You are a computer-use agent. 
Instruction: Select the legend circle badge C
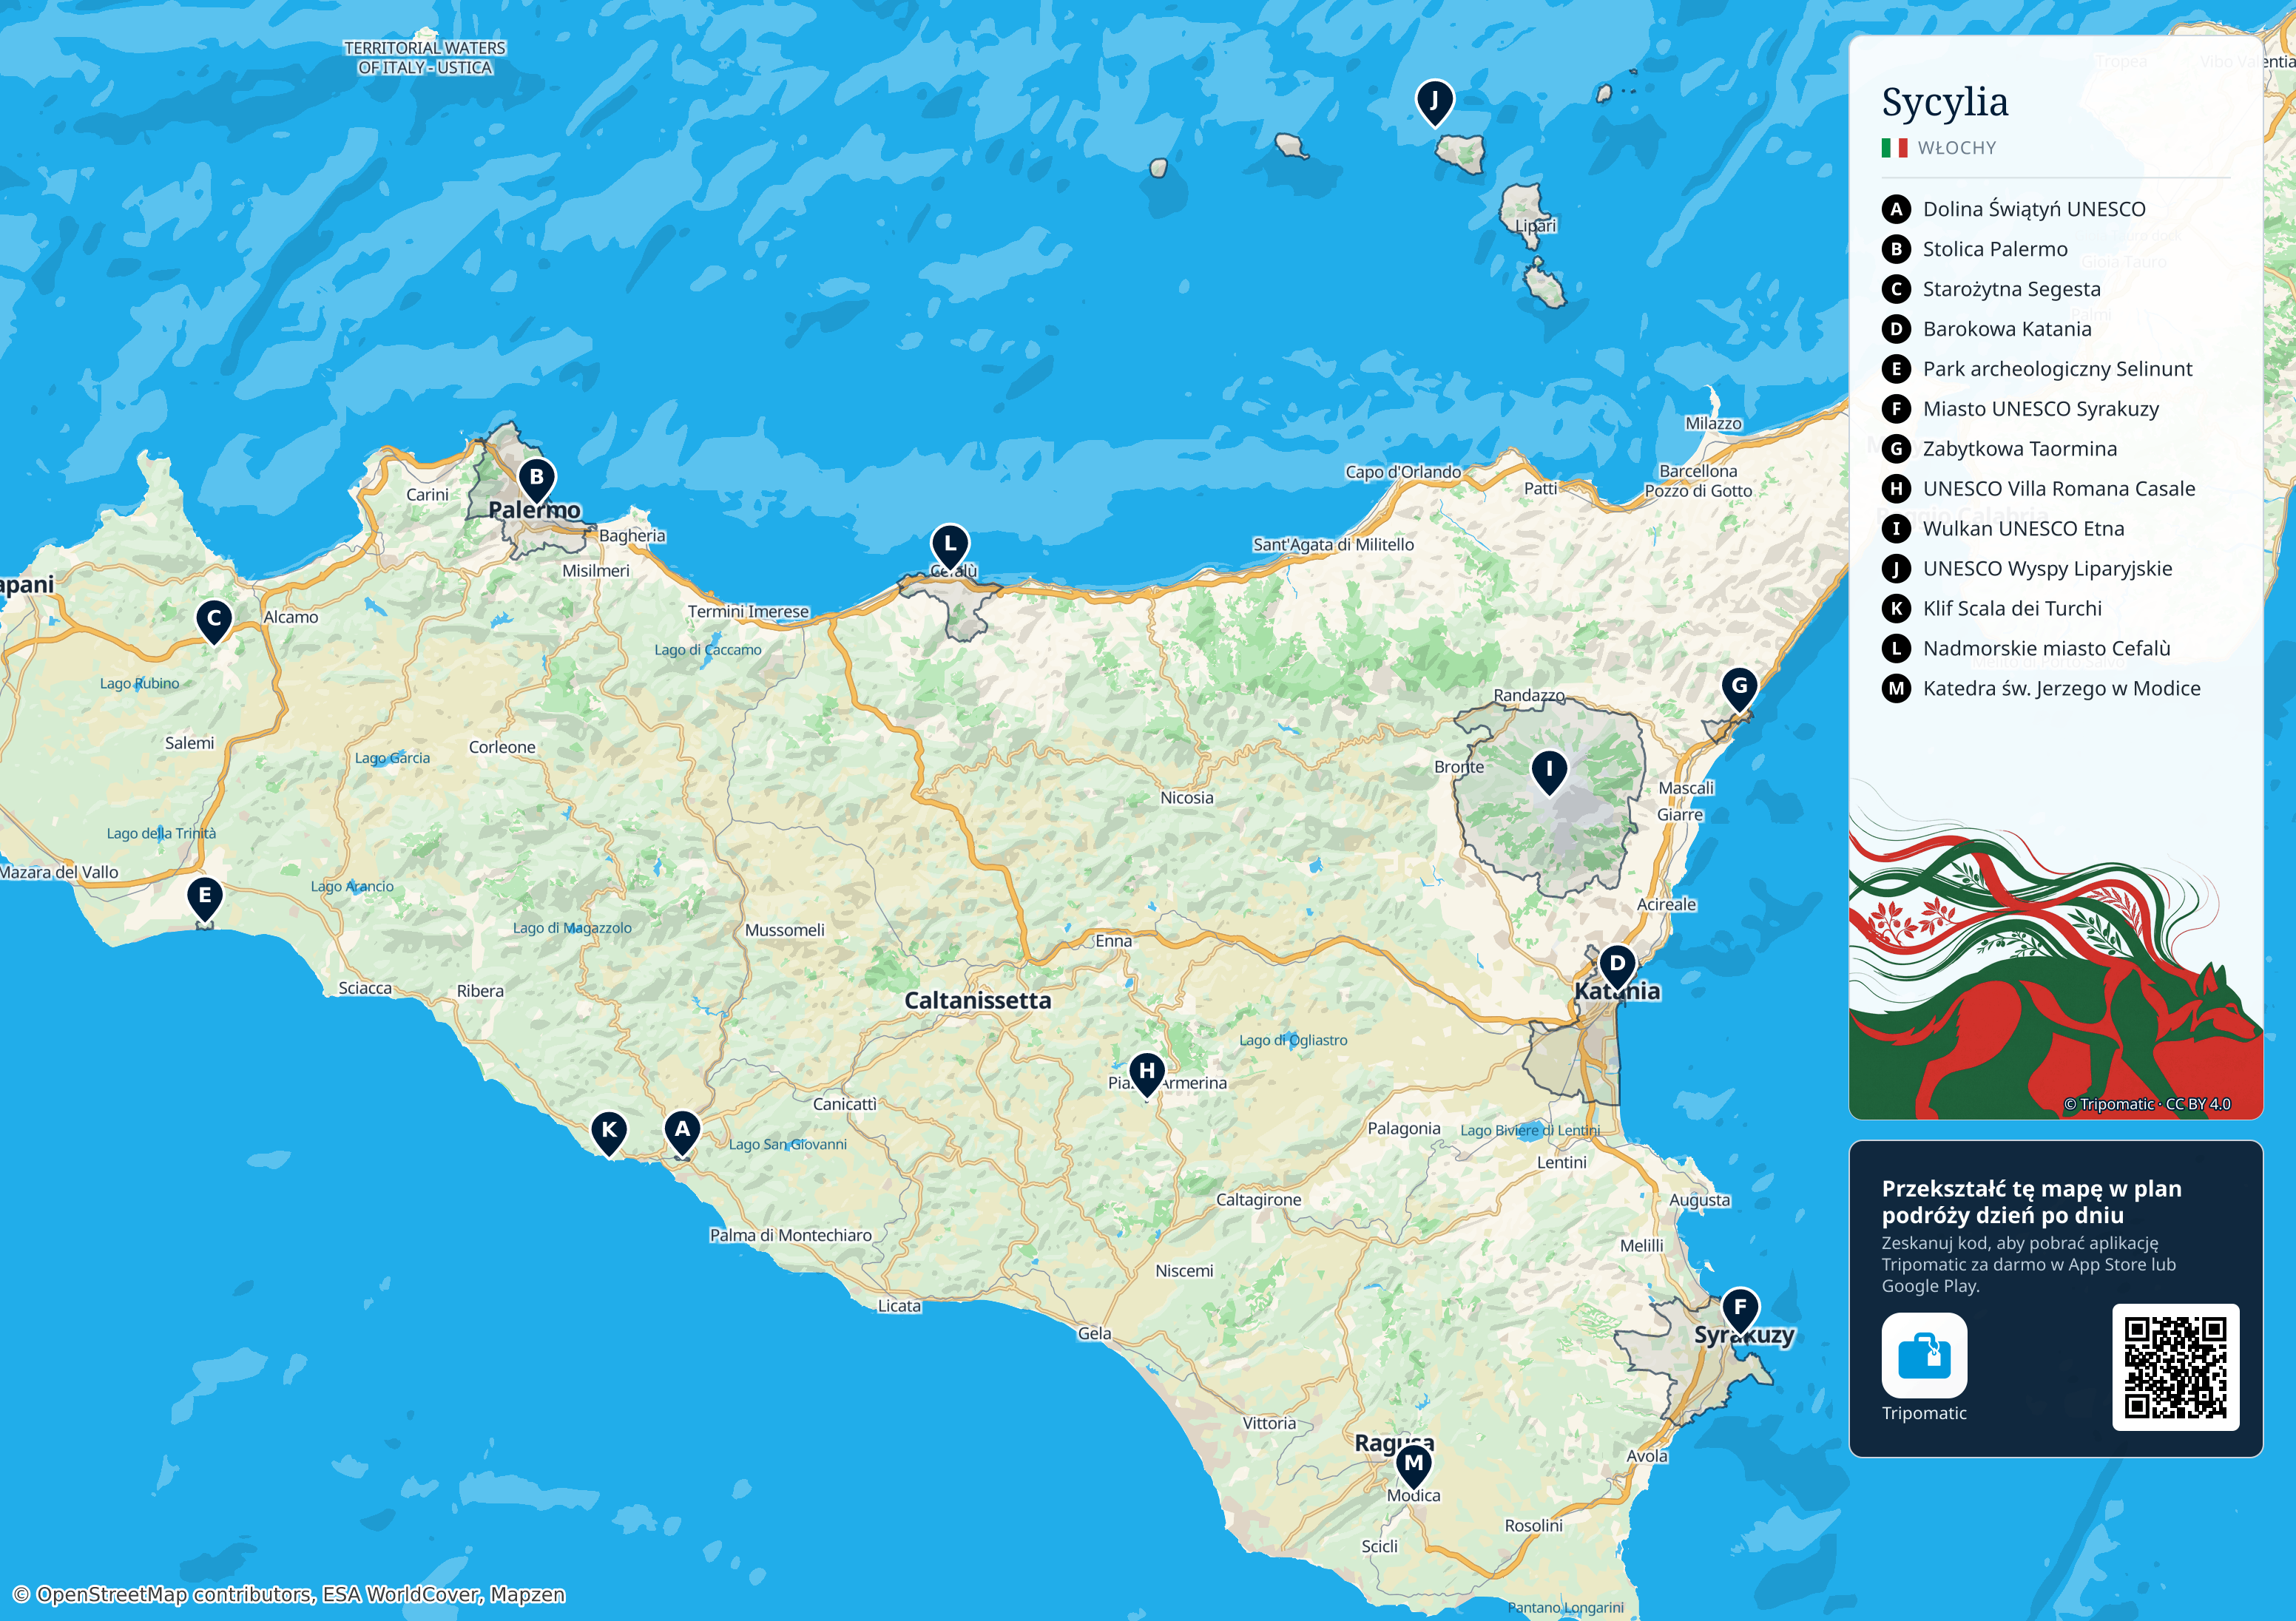(1896, 289)
